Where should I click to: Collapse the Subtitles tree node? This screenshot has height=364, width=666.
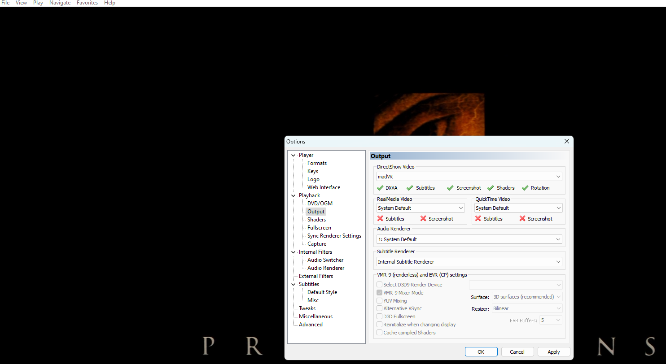pos(294,284)
